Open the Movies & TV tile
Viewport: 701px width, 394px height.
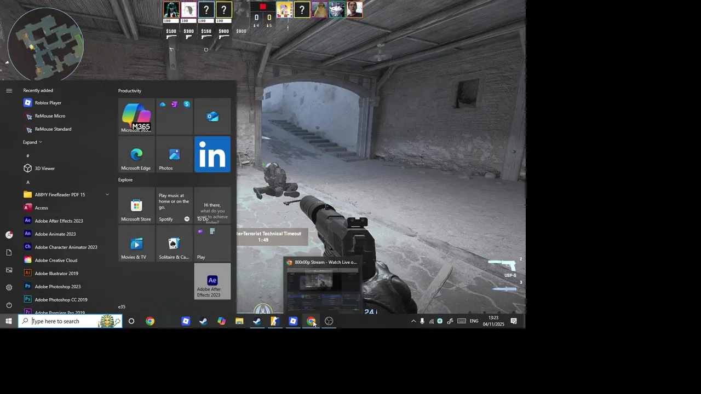tap(136, 244)
